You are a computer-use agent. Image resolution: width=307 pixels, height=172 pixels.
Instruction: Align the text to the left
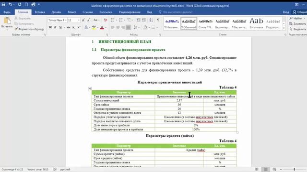coord(113,27)
